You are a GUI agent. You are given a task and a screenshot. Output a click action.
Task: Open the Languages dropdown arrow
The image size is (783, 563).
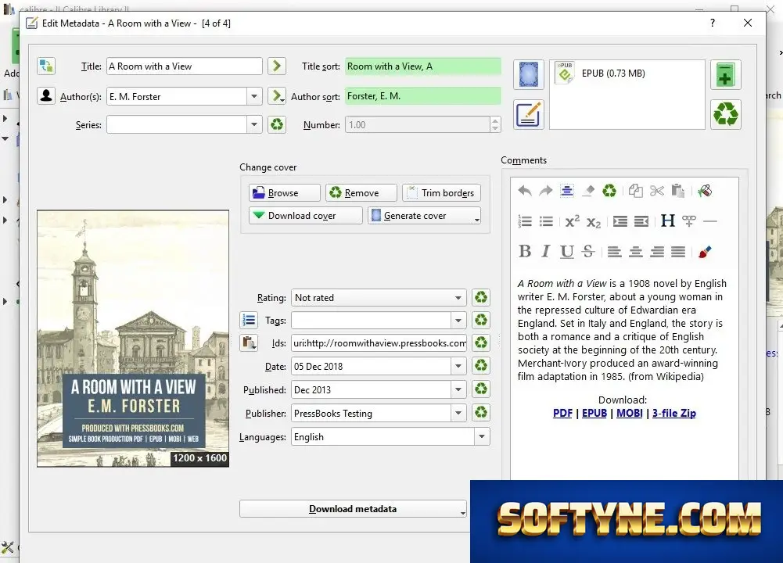pyautogui.click(x=481, y=437)
